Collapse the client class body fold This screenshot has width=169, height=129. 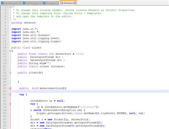10,51
